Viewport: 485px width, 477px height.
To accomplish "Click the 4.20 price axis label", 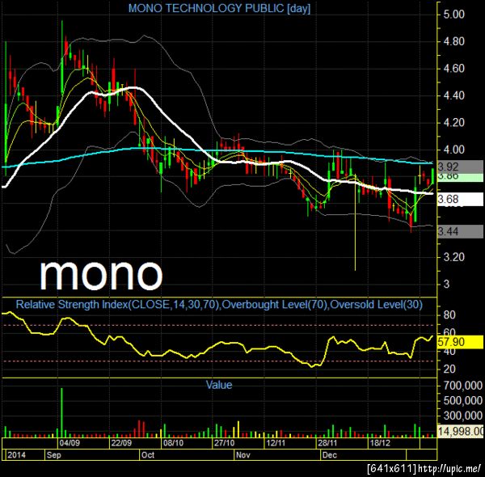I will tap(453, 123).
